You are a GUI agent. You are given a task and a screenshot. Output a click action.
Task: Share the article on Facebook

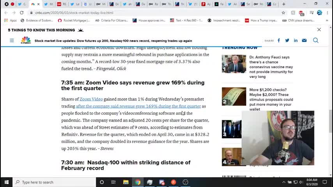pyautogui.click(x=279, y=41)
